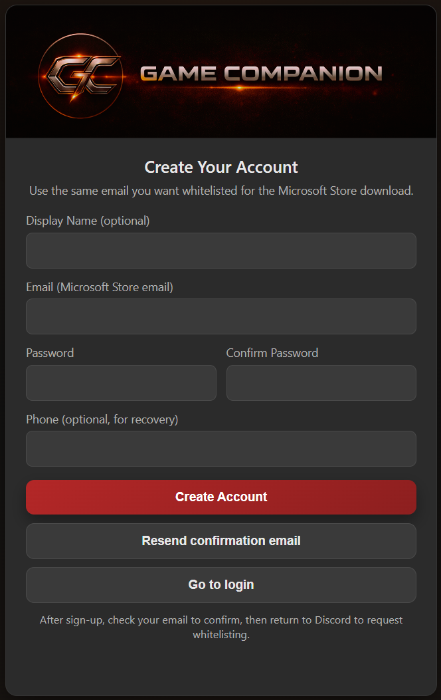
Task: Select Go to login
Action: 220,584
